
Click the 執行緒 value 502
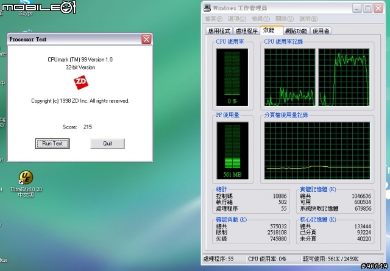[282, 202]
